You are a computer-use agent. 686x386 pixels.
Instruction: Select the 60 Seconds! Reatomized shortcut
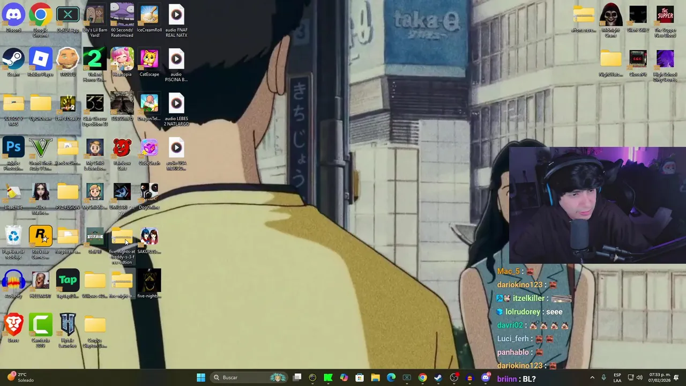(x=122, y=21)
